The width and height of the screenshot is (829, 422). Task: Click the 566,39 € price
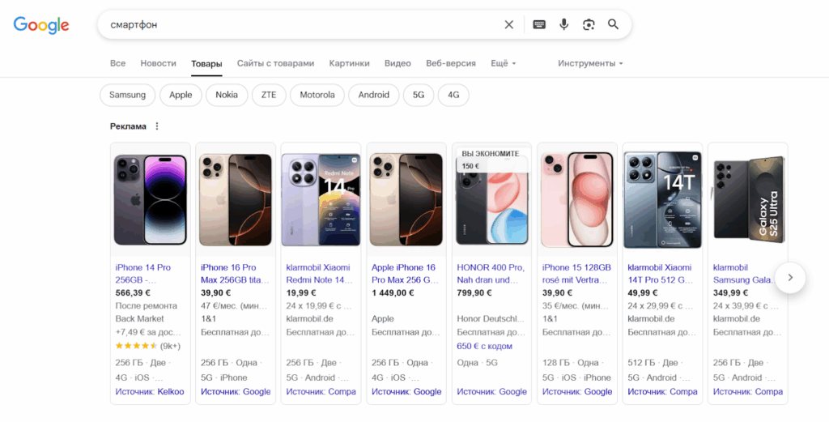[x=133, y=293]
